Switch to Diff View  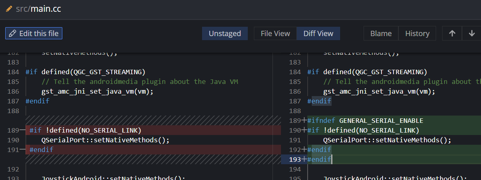click(318, 34)
